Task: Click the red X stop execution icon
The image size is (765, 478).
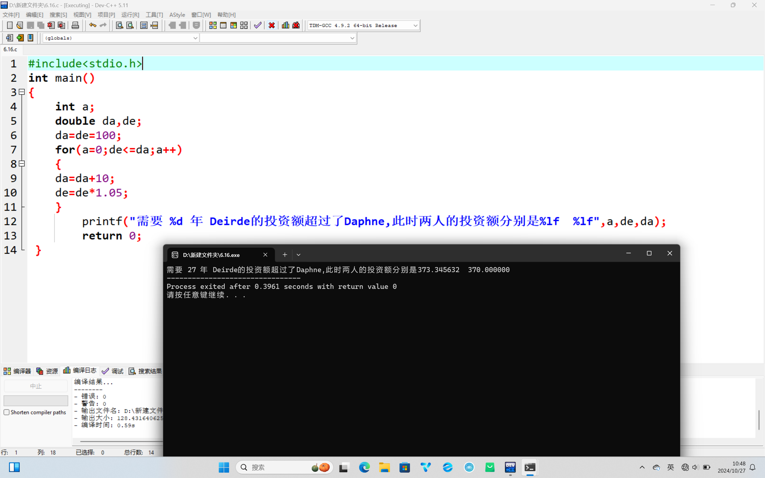Action: [272, 25]
